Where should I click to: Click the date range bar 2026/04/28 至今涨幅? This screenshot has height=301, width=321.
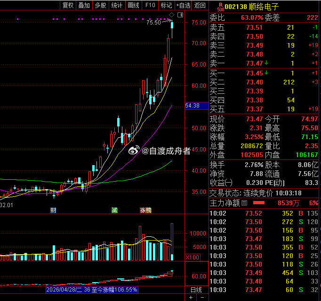92,290
